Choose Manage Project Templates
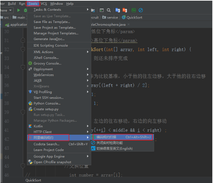 (x=59, y=33)
